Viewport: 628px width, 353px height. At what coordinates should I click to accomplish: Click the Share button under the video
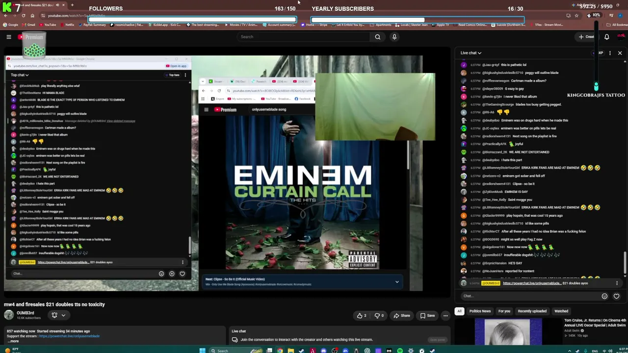[401, 316]
